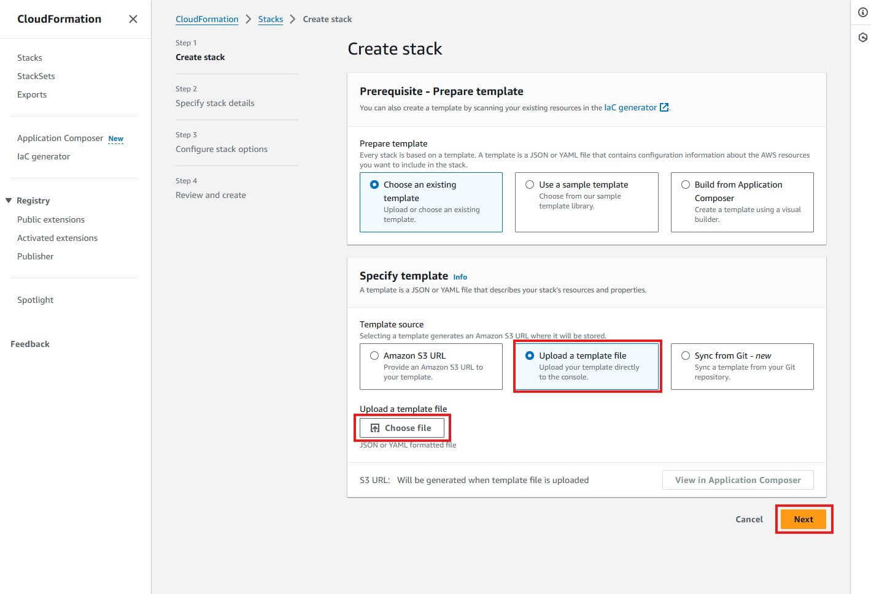Click Feedback in the sidebar
The height and width of the screenshot is (594, 871).
[30, 344]
